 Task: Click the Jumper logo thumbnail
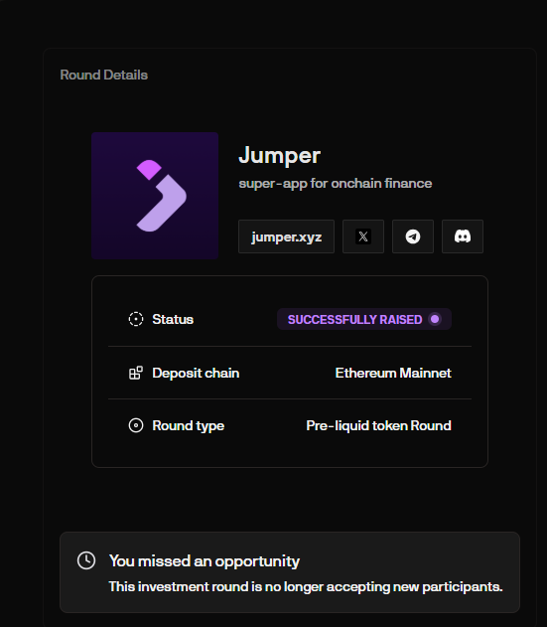coord(155,196)
